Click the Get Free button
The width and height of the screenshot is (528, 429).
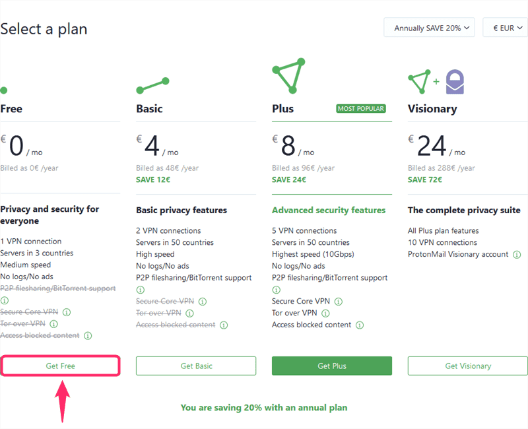[61, 366]
